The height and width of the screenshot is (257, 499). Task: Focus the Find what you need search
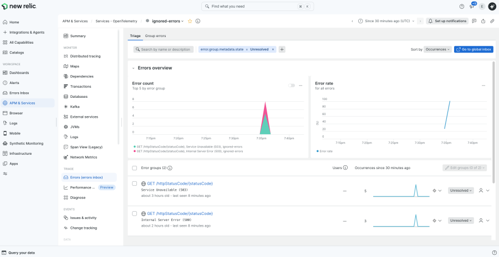257,6
